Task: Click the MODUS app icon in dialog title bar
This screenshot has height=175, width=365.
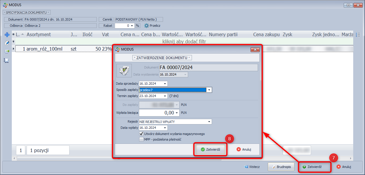Action: coord(118,49)
